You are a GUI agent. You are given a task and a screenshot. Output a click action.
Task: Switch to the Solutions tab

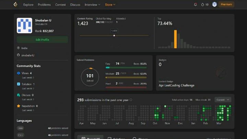[x=116, y=138]
